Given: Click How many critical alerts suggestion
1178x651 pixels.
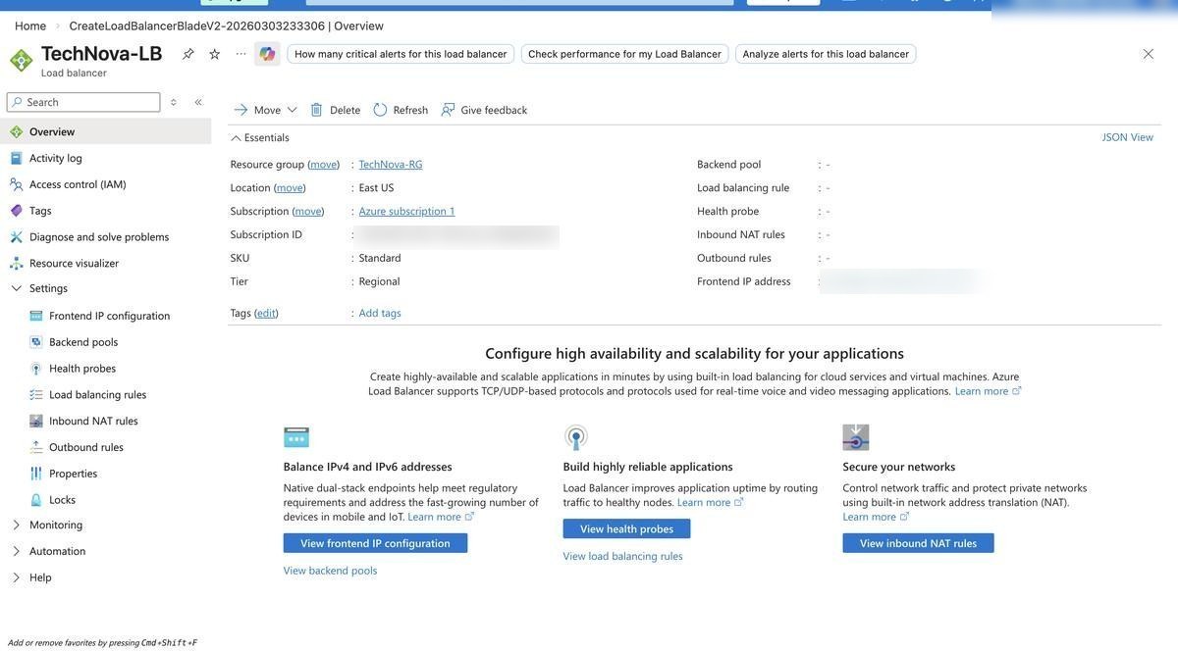Looking at the screenshot, I should pyautogui.click(x=401, y=54).
